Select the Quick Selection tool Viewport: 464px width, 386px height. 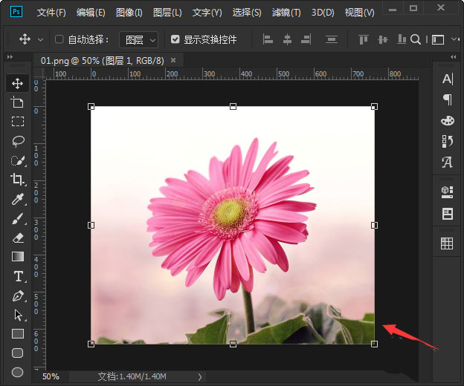click(x=17, y=160)
